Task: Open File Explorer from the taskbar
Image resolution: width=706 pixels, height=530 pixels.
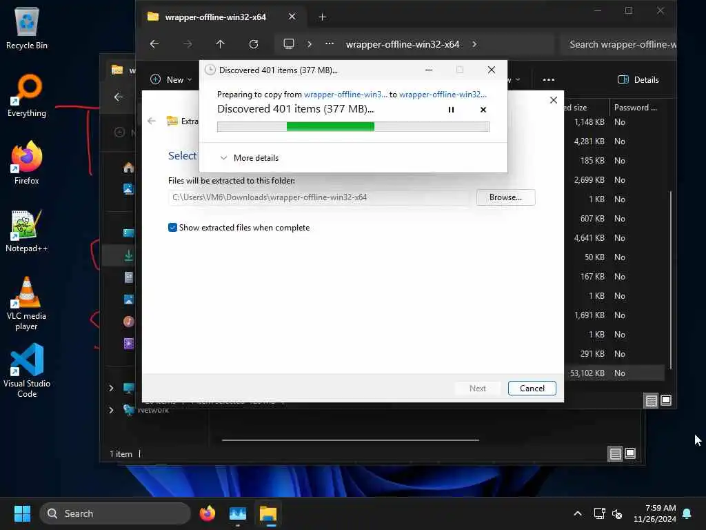Action: coord(268,513)
